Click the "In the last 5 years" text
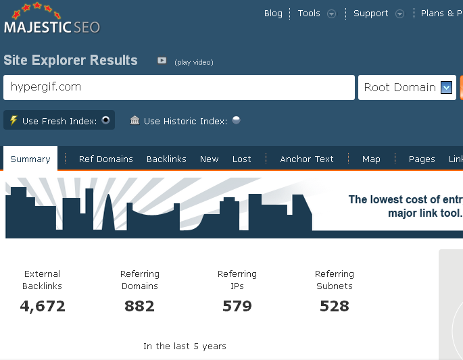463x360 pixels. click(185, 346)
